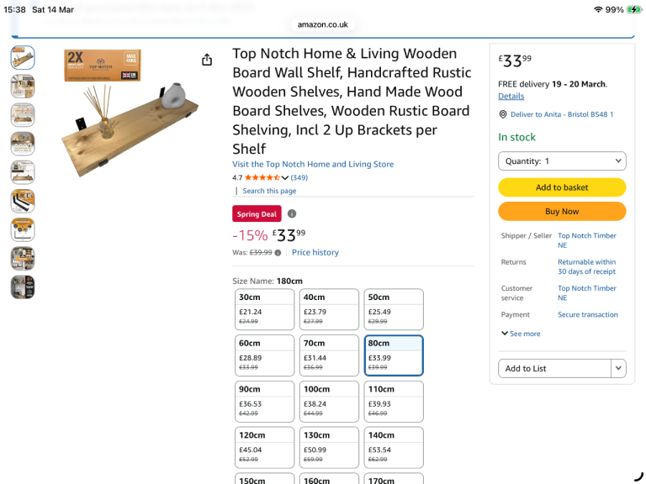Expand the Add to List arrow
The height and width of the screenshot is (484, 646).
point(618,368)
